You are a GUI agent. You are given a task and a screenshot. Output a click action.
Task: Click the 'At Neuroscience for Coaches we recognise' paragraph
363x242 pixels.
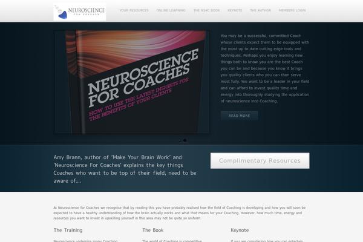click(x=180, y=213)
